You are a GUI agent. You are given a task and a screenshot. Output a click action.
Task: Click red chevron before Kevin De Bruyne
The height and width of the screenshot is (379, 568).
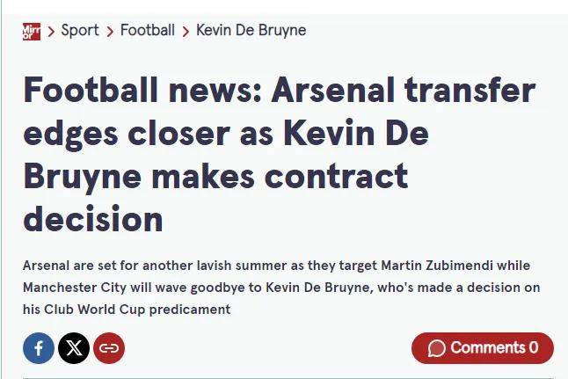[186, 32]
